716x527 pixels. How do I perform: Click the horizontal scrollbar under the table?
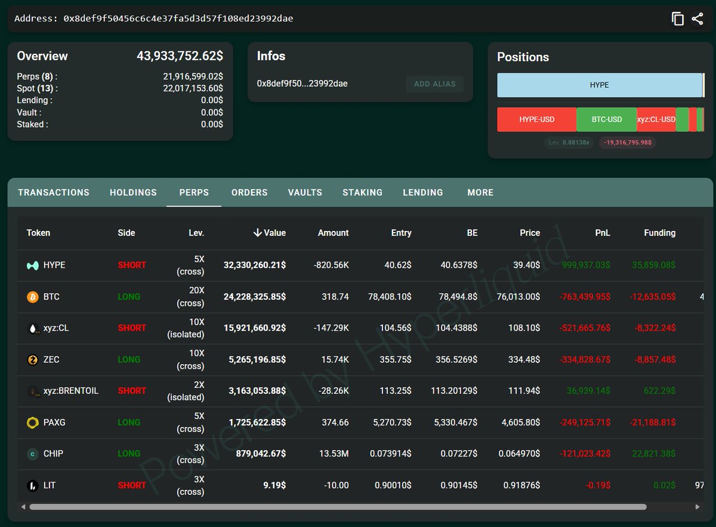338,507
